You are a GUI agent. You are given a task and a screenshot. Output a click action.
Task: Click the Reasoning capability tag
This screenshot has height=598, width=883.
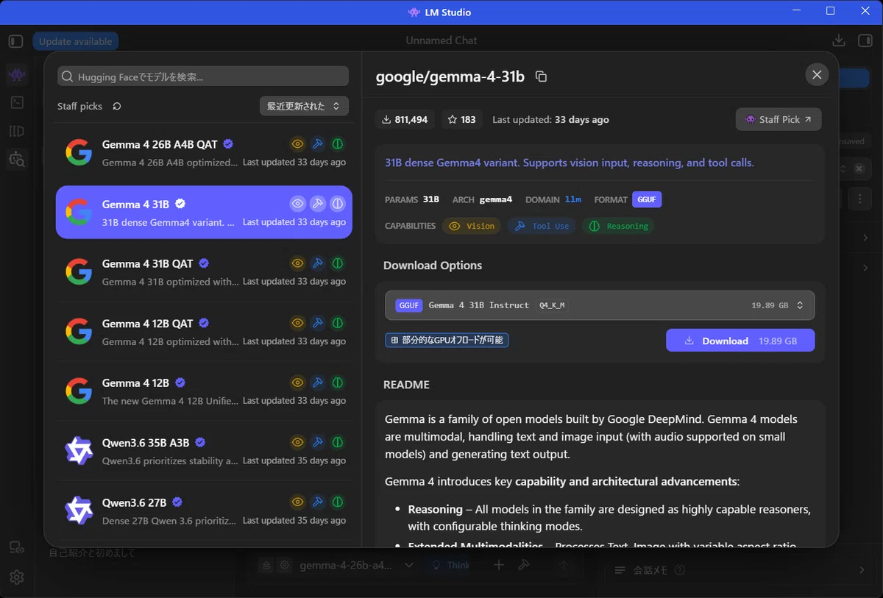(618, 226)
